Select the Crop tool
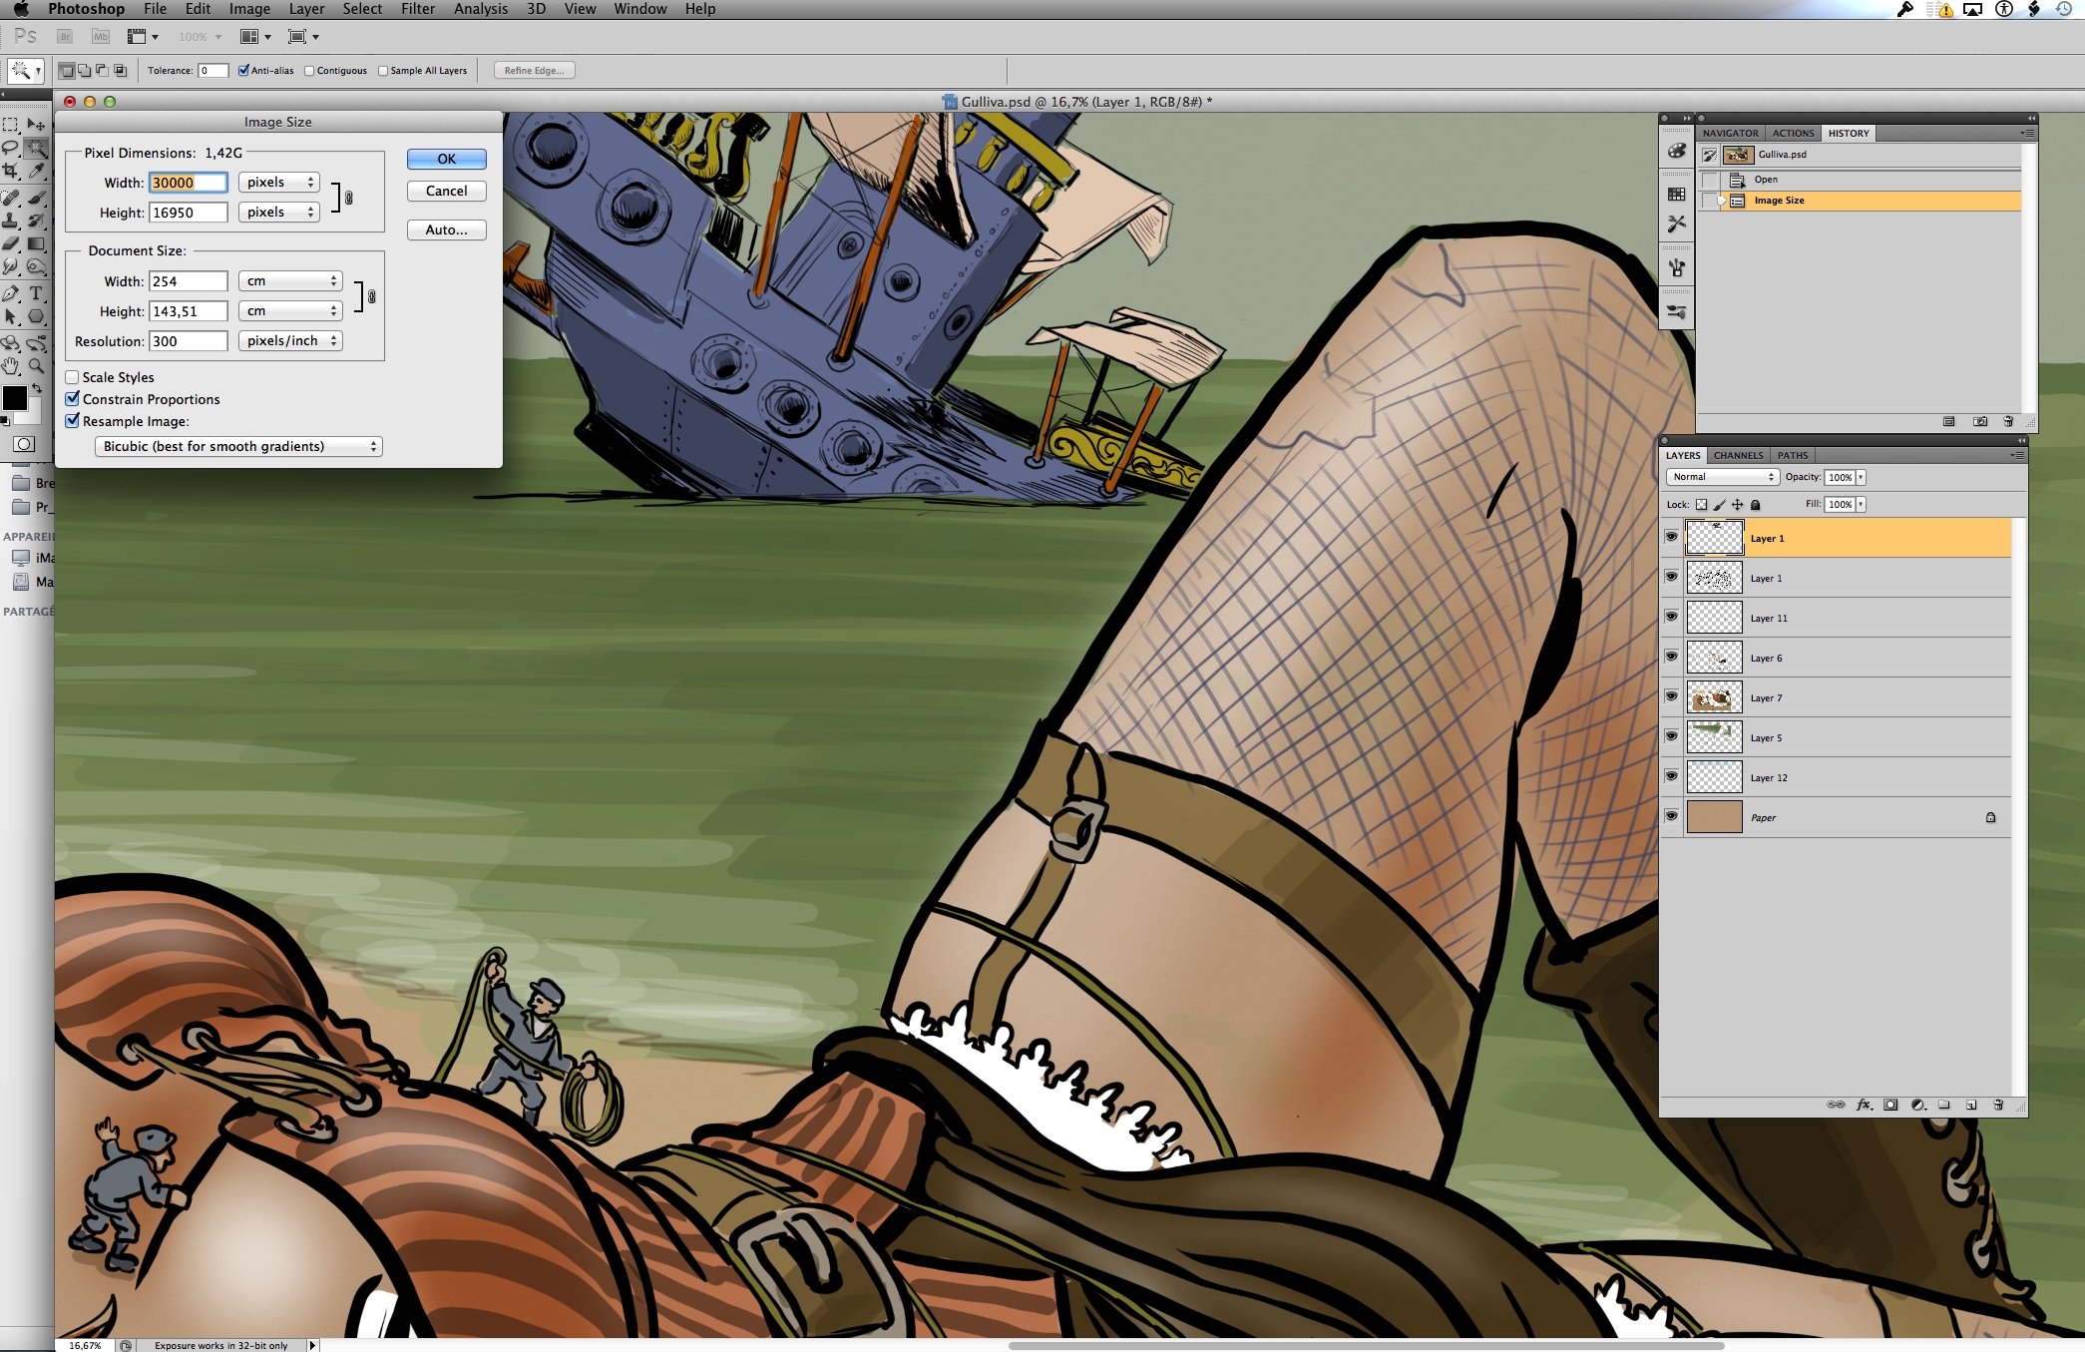2085x1352 pixels. point(11,173)
